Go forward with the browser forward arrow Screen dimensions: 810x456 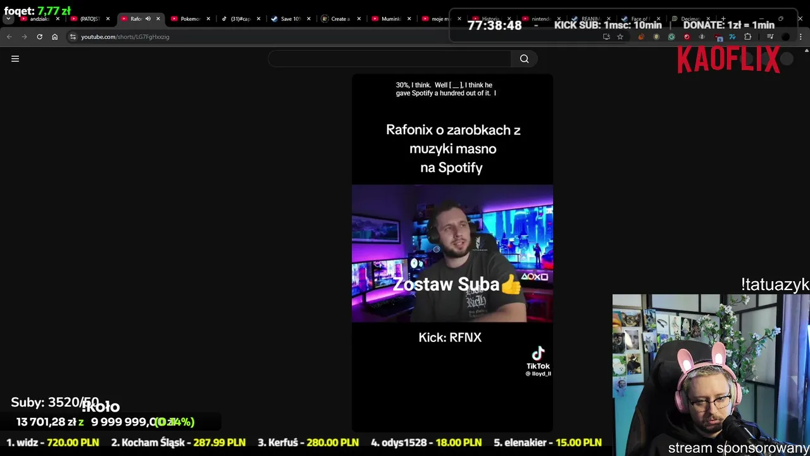pyautogui.click(x=24, y=37)
